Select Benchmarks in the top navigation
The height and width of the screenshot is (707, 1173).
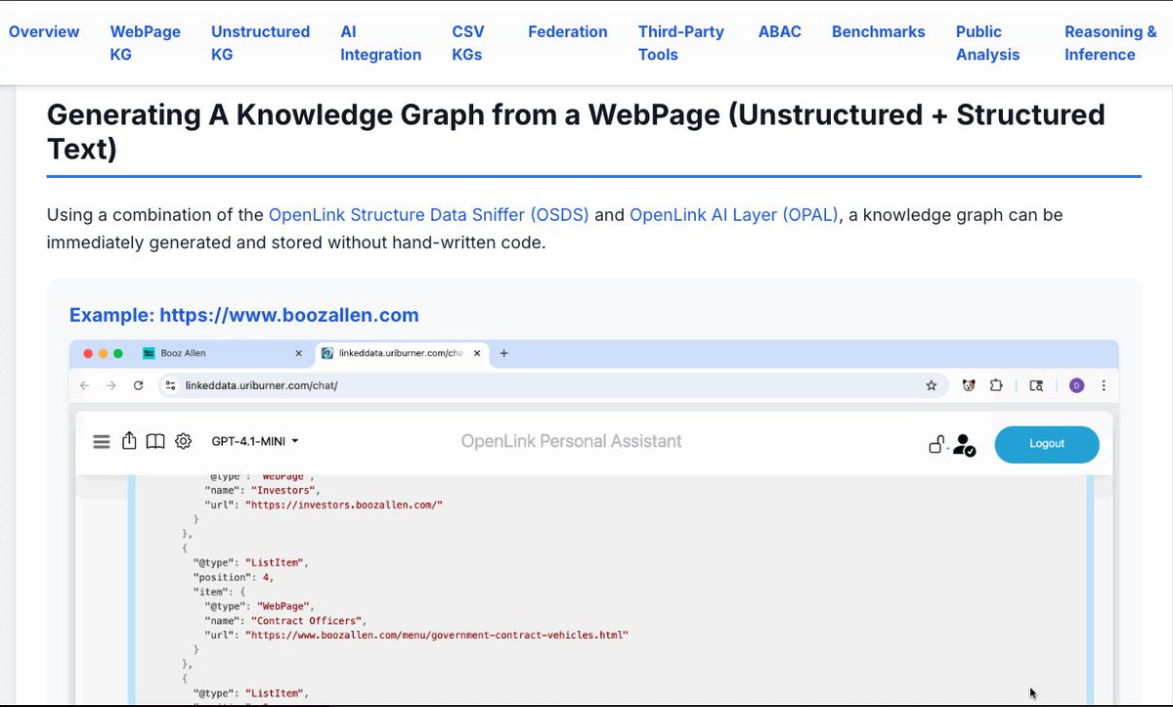[x=878, y=31]
